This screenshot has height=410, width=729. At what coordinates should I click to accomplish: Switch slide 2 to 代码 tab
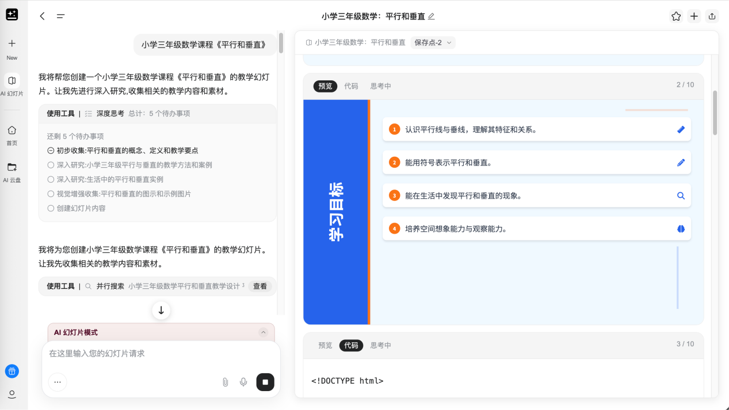point(351,86)
